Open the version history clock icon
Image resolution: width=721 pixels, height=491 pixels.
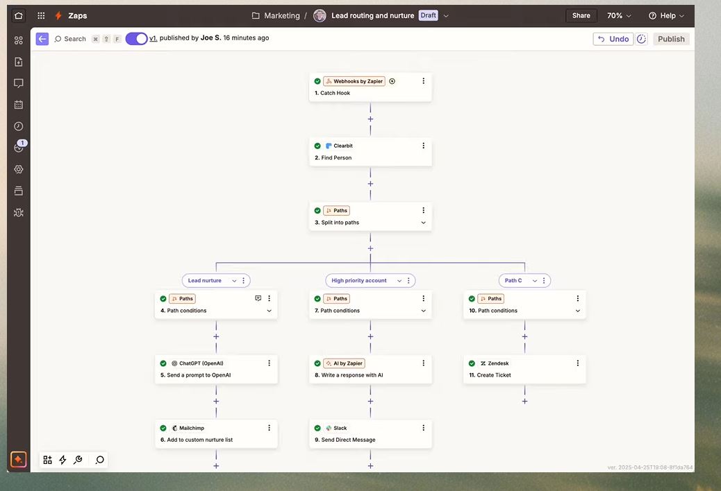(641, 39)
